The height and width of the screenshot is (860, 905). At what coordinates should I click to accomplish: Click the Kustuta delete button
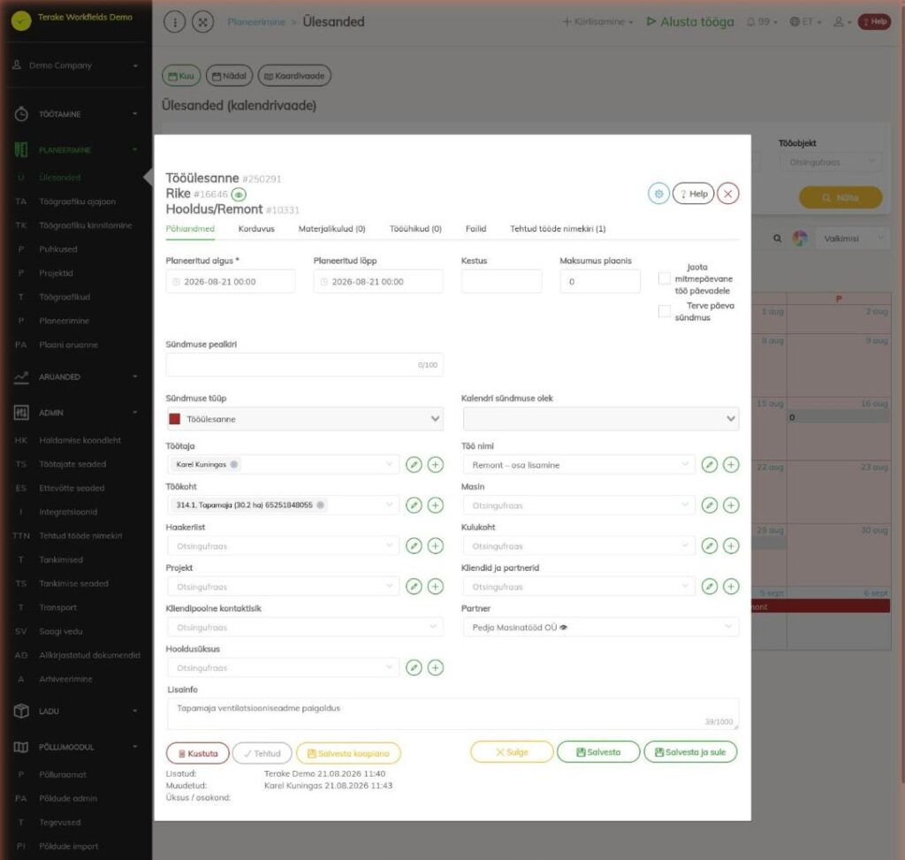point(197,753)
